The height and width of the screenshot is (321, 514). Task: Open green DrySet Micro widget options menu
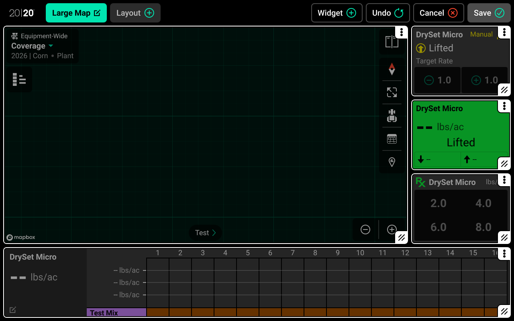coord(504,106)
